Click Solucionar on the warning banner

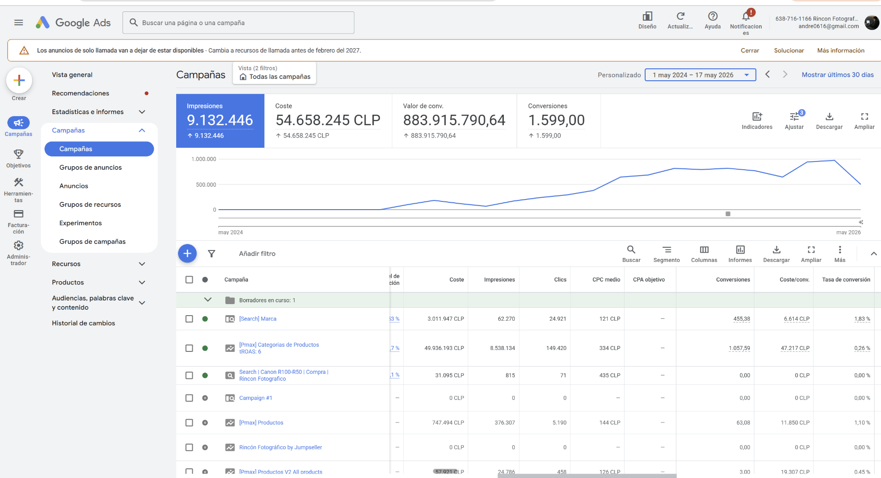pos(789,50)
